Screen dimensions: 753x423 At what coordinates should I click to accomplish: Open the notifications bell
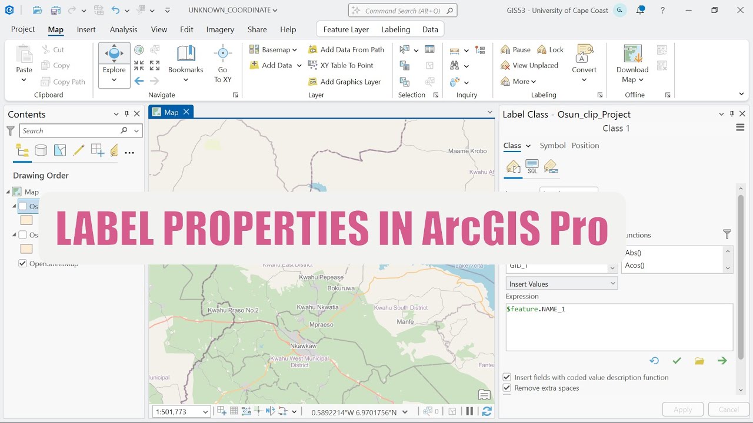(641, 10)
